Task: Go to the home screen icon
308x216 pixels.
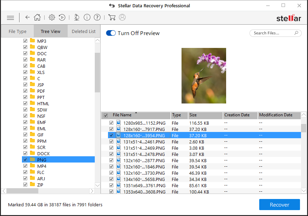Action: [37, 17]
